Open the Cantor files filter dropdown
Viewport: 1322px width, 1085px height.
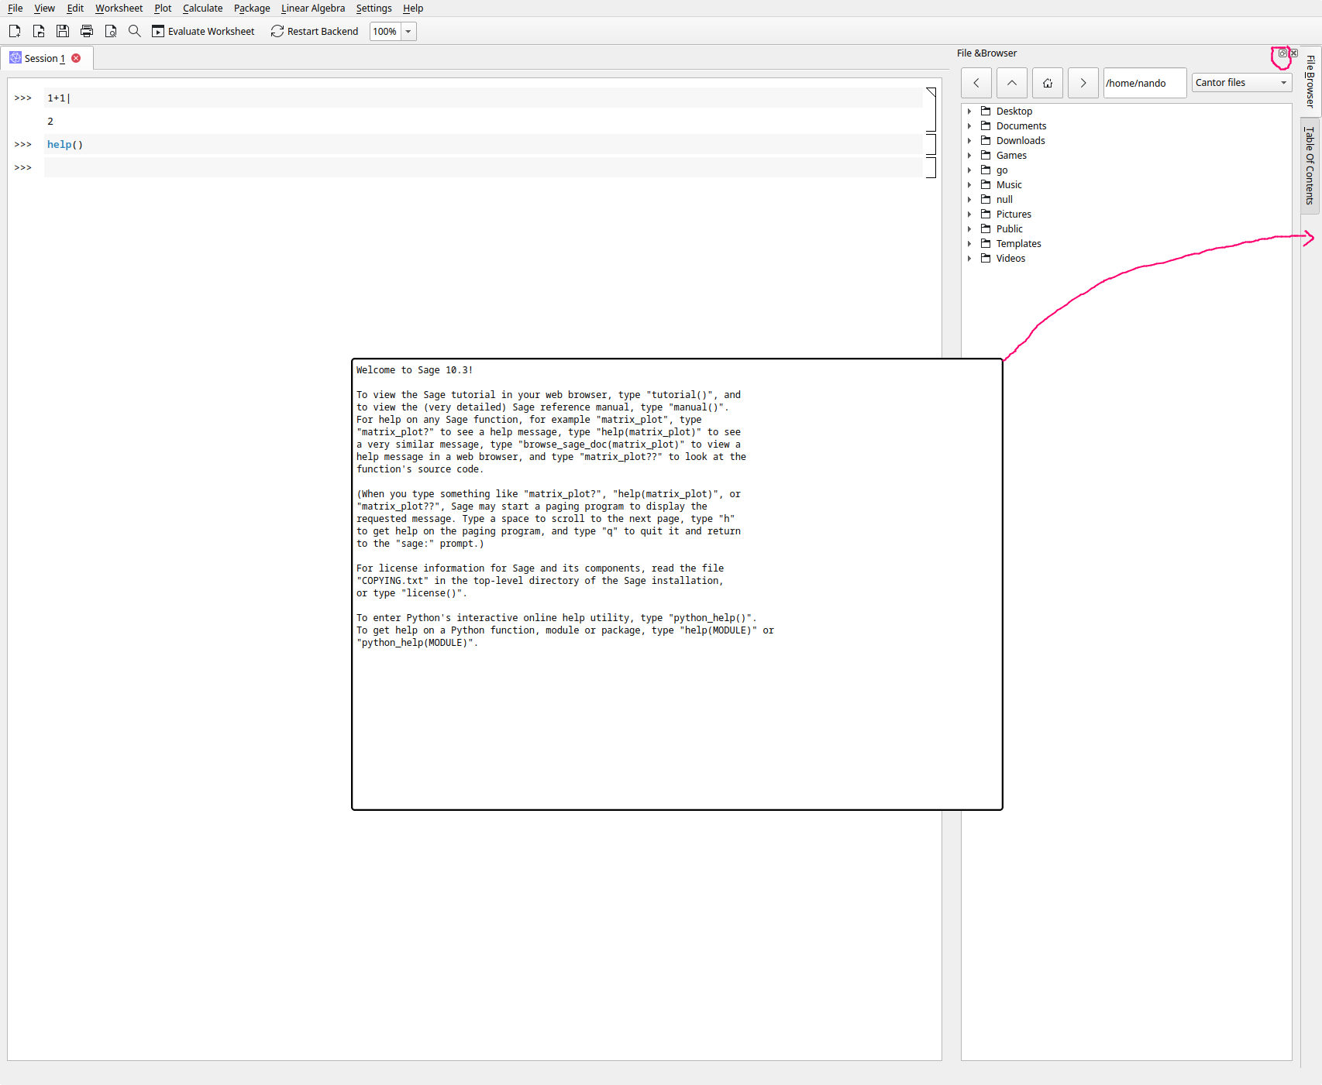(1242, 83)
